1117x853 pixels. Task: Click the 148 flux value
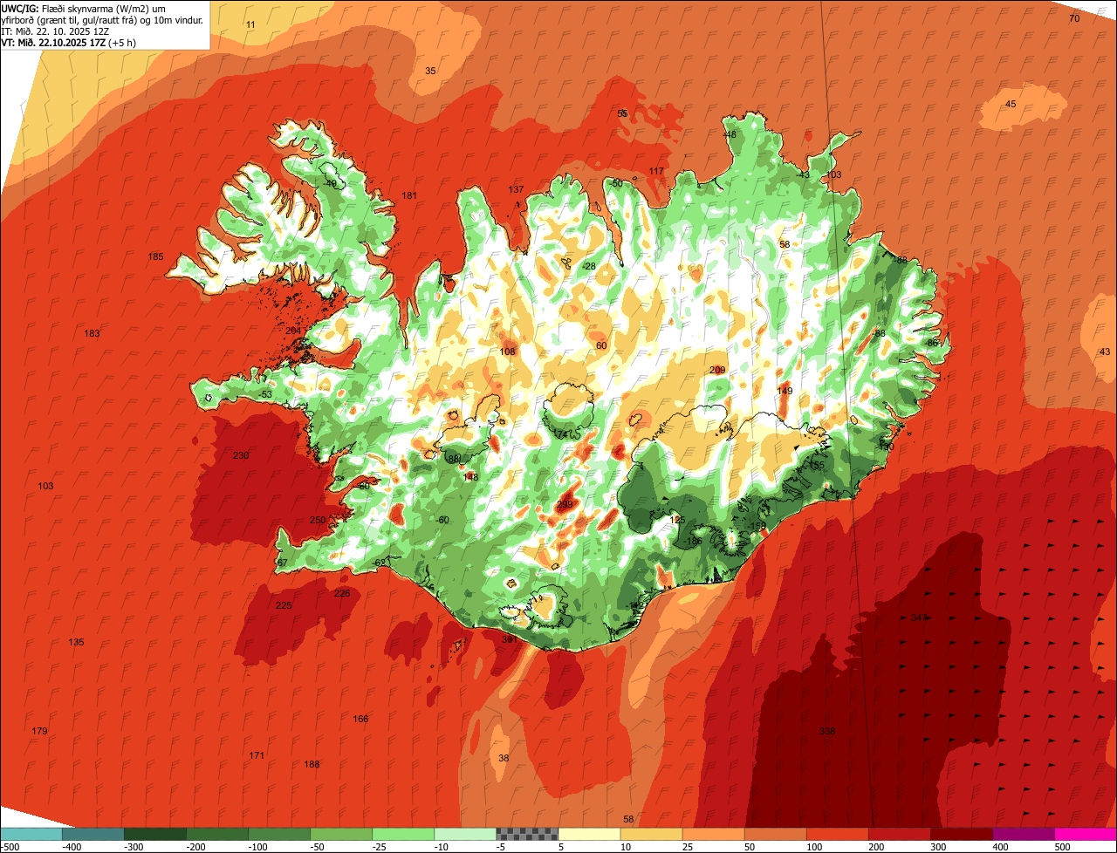click(x=471, y=477)
